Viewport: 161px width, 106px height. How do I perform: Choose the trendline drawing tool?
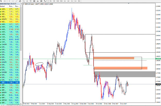[x=16, y=1]
